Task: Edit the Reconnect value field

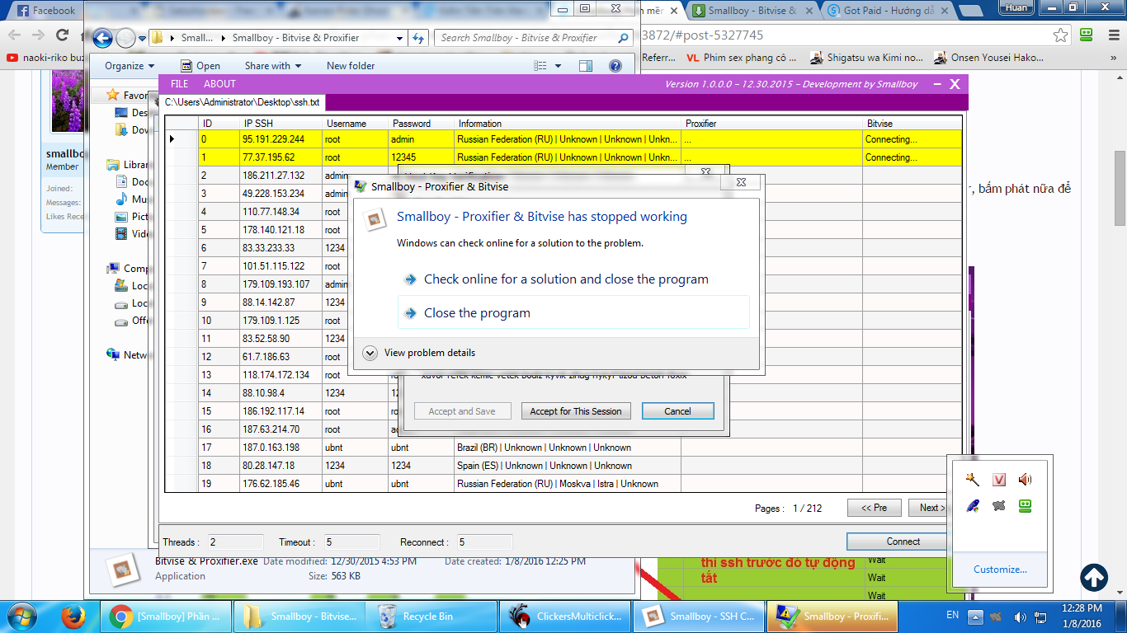Action: tap(484, 542)
